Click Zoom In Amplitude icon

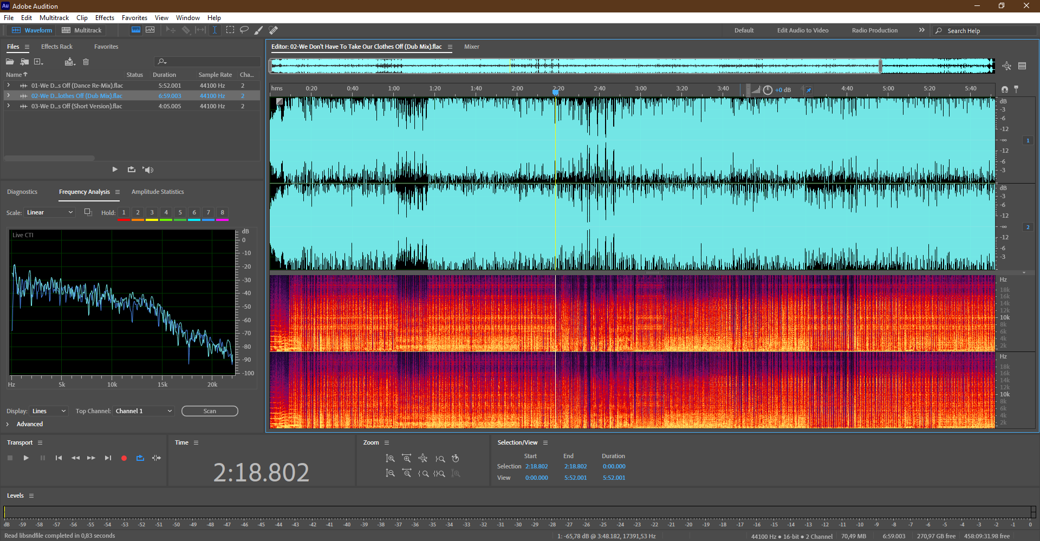(390, 459)
